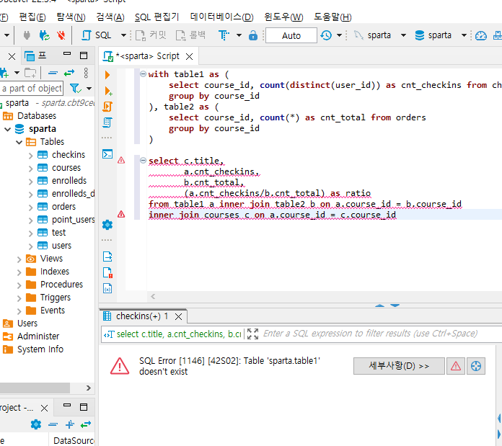Select the Administer node

[x=38, y=336]
